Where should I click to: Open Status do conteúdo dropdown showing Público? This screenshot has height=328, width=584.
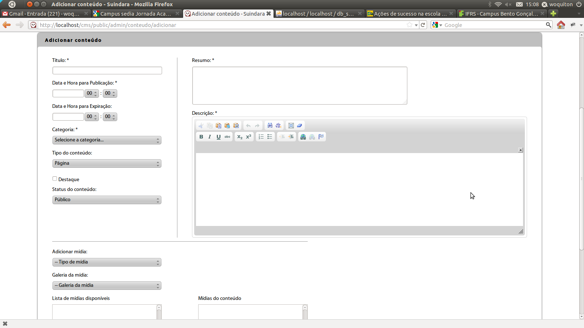point(107,200)
